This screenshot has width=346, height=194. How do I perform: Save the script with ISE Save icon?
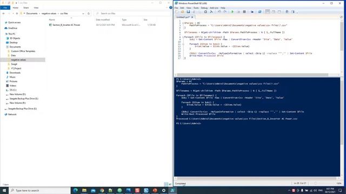click(188, 12)
